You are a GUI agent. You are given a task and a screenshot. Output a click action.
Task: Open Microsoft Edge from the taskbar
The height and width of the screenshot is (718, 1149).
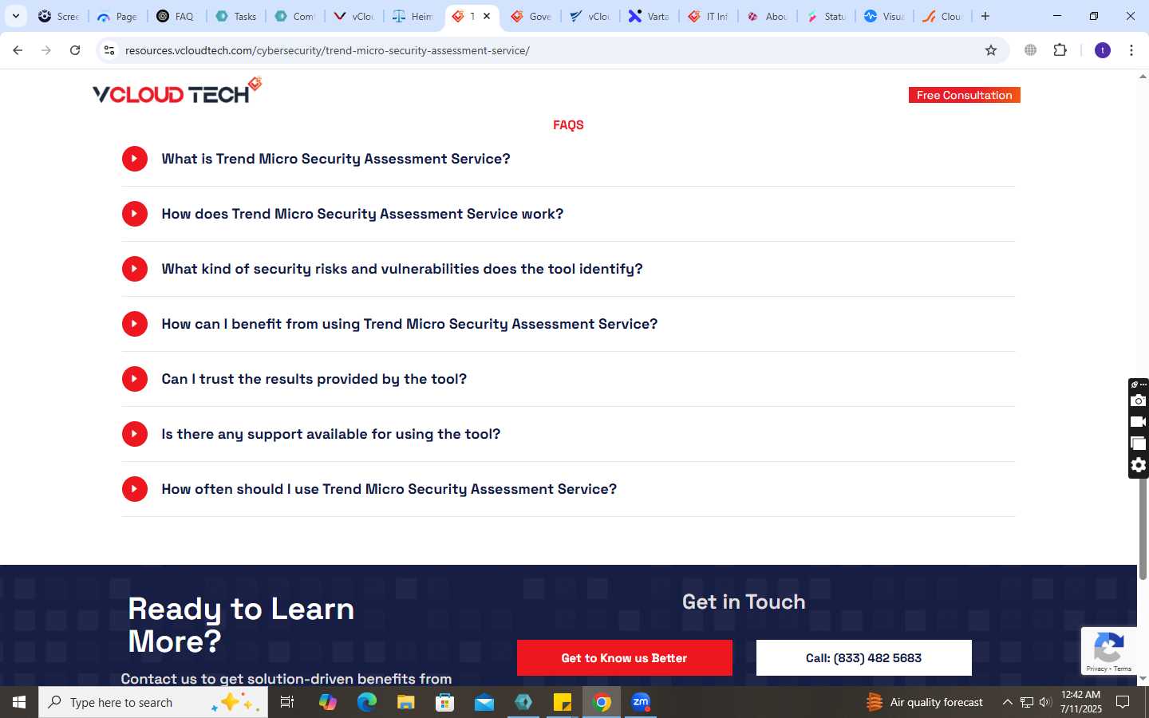click(x=366, y=702)
